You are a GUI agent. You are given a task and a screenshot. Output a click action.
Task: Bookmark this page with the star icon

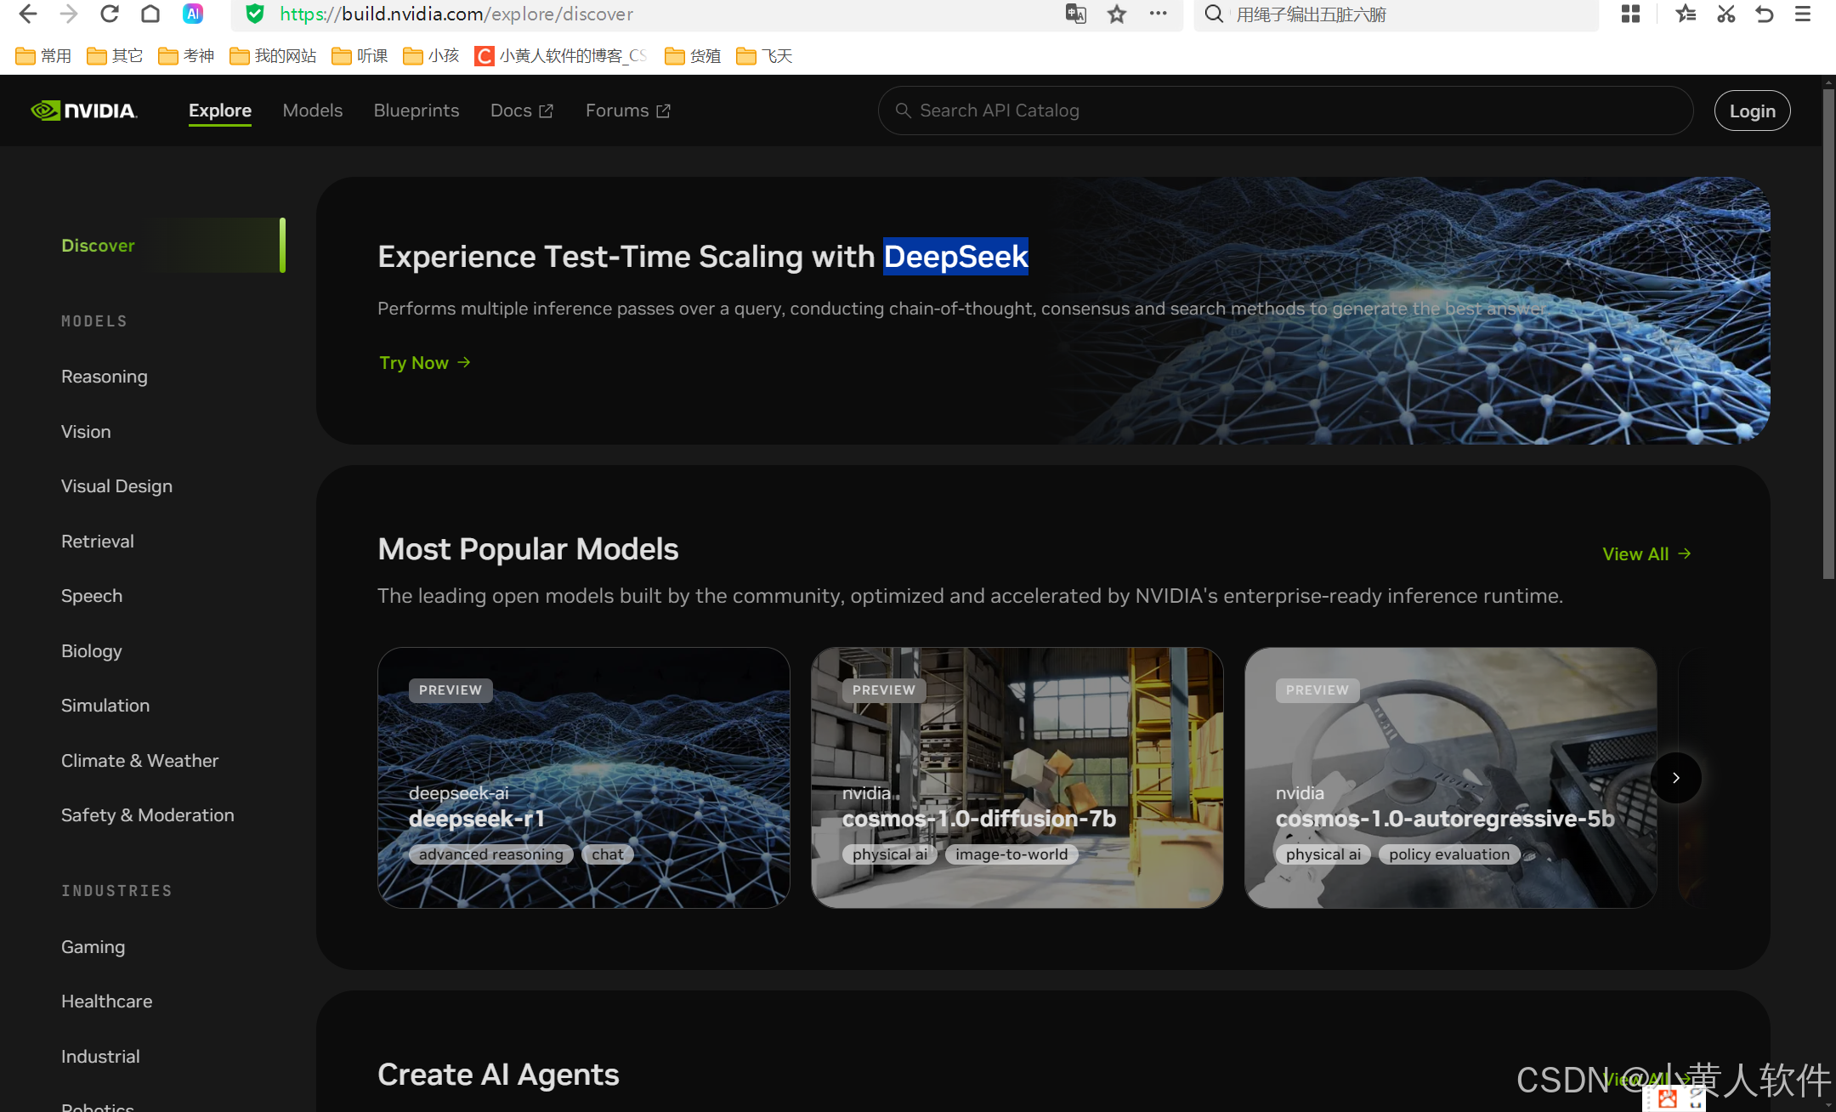coord(1117,14)
